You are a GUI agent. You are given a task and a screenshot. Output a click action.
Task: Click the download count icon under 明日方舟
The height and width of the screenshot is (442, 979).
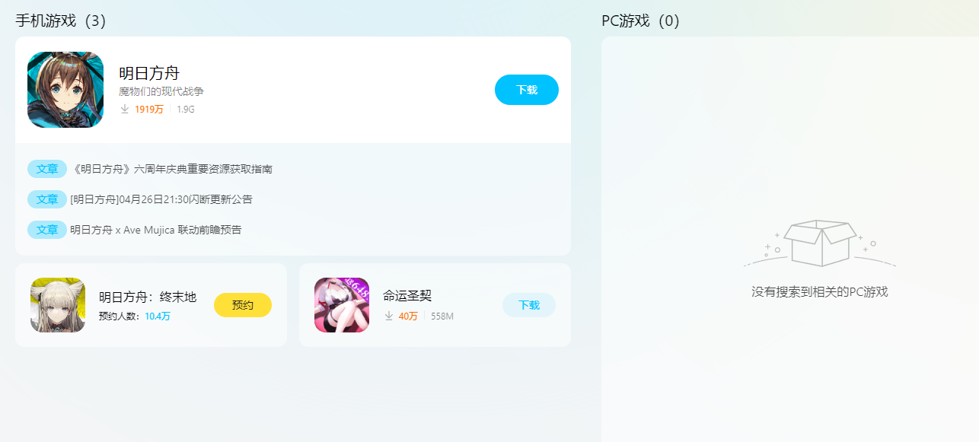click(125, 110)
